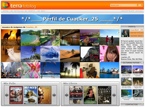The width and height of the screenshot is (145, 107).
Task: Open the Diamante de Sangre movie cover
Action: coord(16,95)
